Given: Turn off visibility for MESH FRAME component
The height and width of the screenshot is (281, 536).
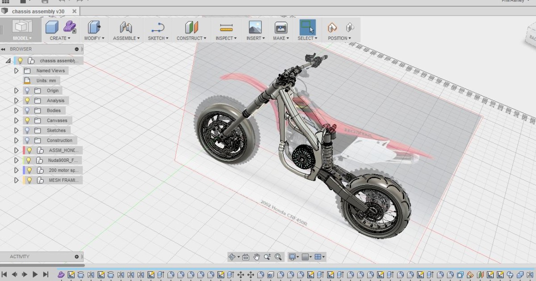Looking at the screenshot, I should [x=29, y=180].
